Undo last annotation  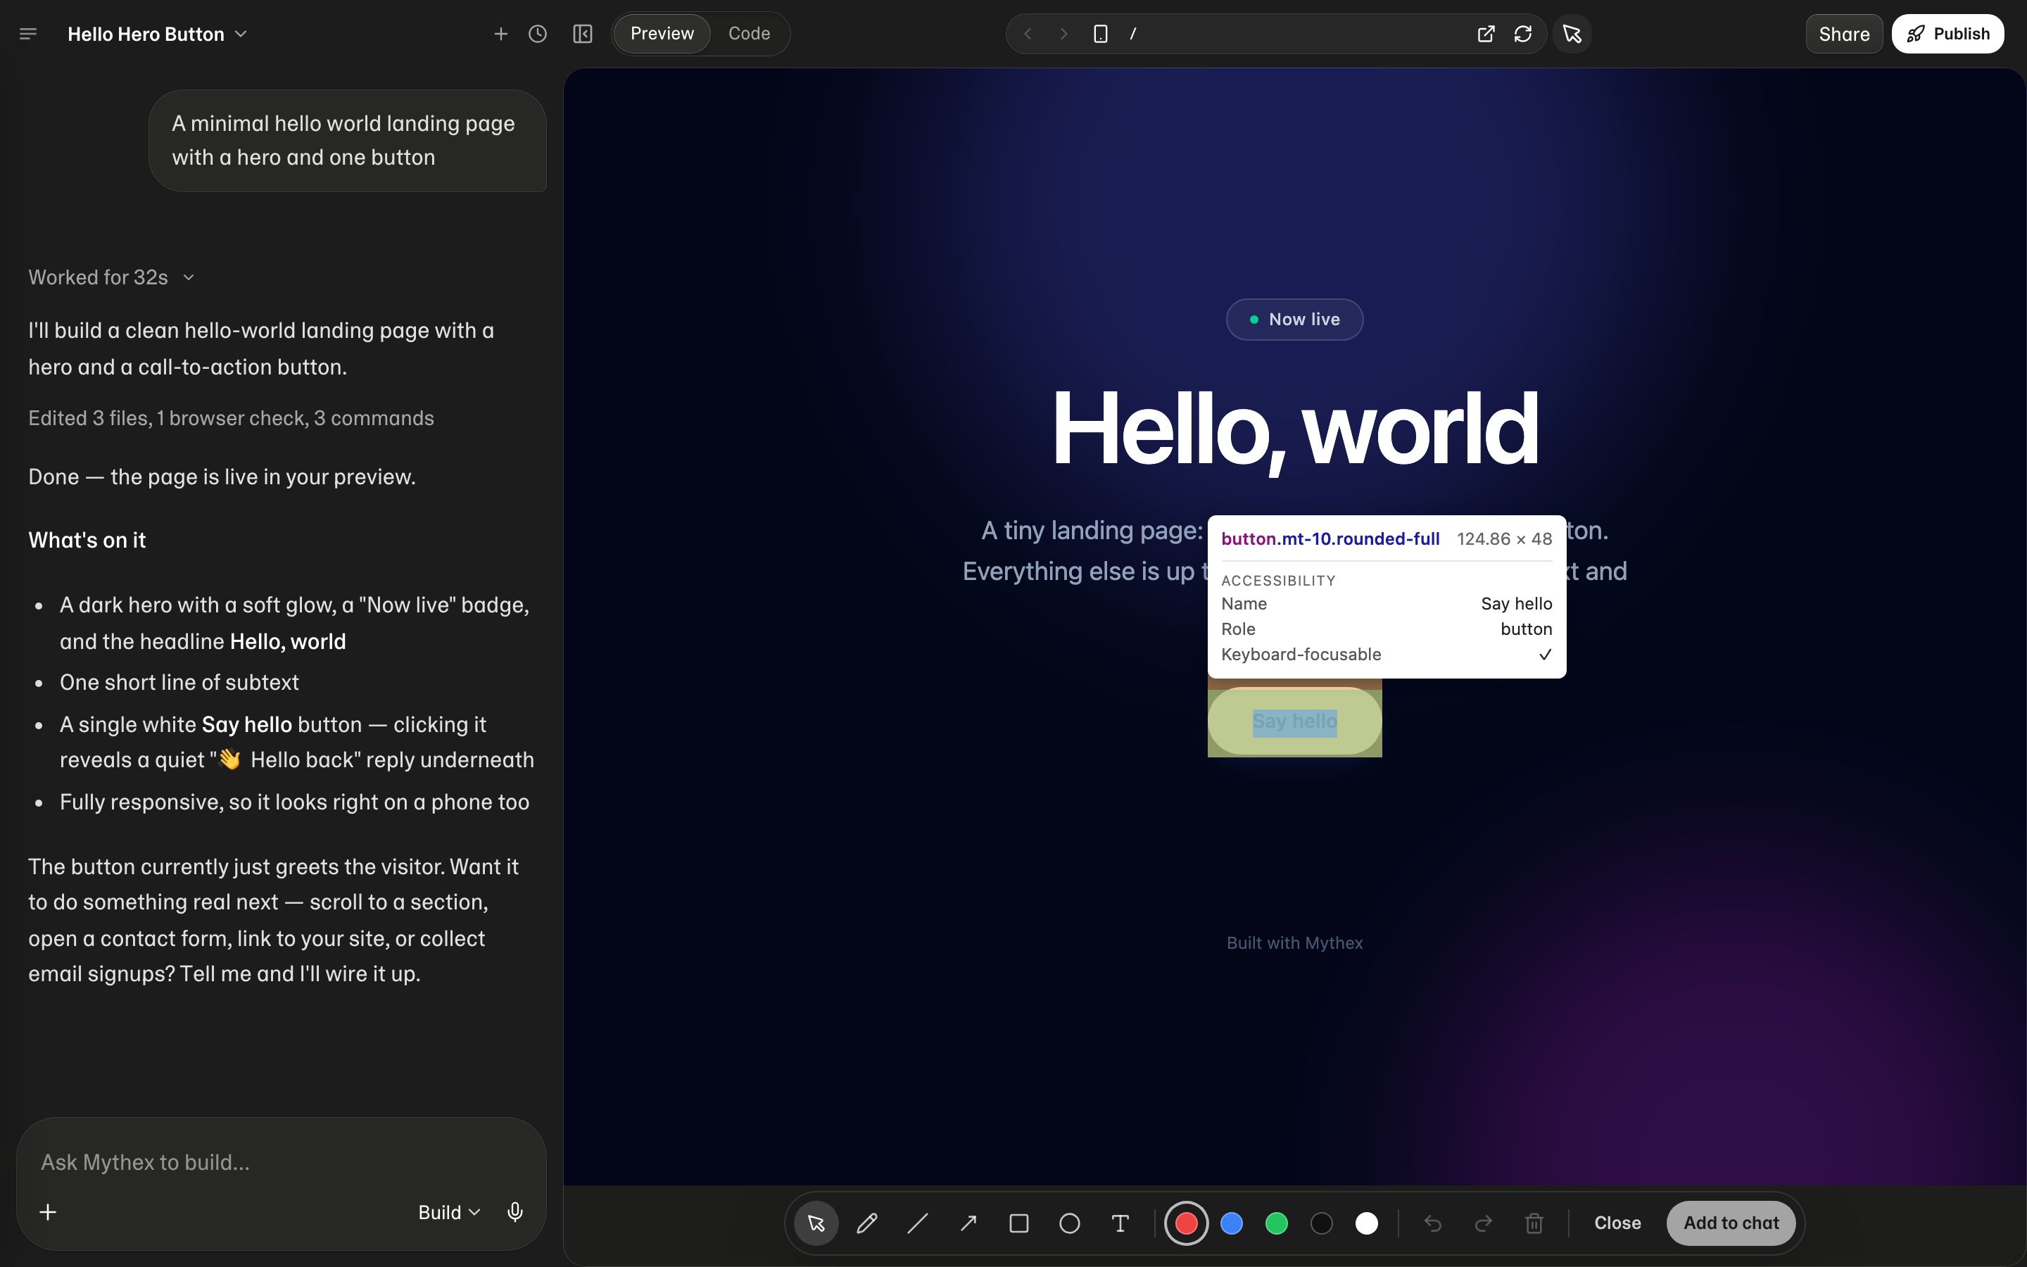coord(1433,1223)
